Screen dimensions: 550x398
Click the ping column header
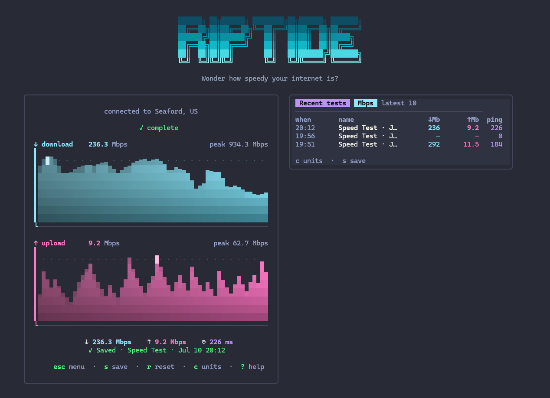[494, 120]
